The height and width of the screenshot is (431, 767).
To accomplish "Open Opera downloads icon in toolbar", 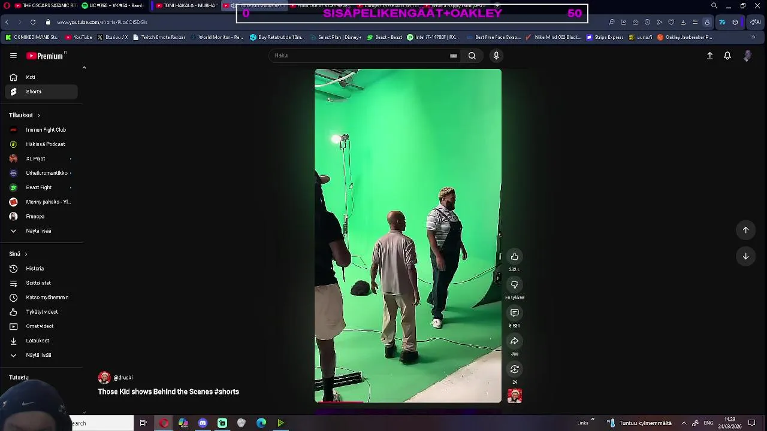I will point(683,22).
